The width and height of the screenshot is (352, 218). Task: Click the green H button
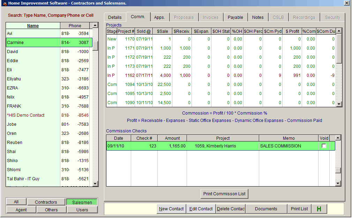click(x=319, y=209)
